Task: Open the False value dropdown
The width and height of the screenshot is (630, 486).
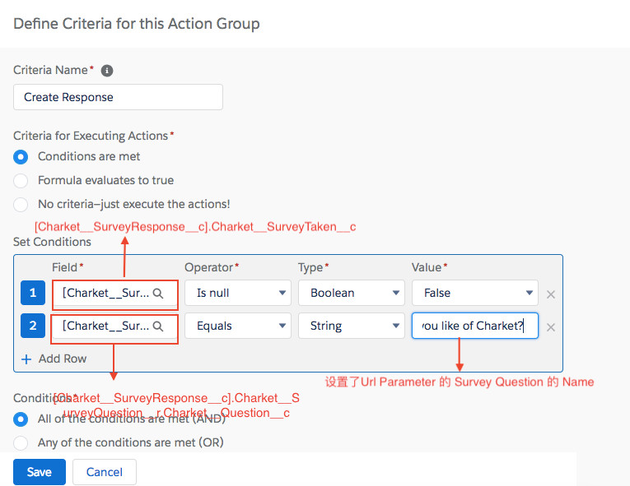Action: (x=474, y=293)
